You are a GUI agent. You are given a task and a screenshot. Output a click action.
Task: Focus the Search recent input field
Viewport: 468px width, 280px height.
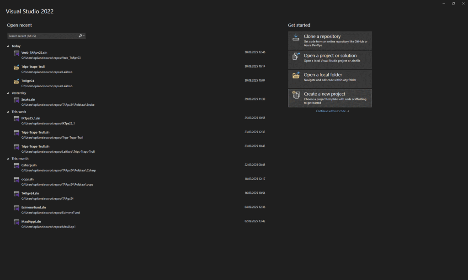(41, 36)
